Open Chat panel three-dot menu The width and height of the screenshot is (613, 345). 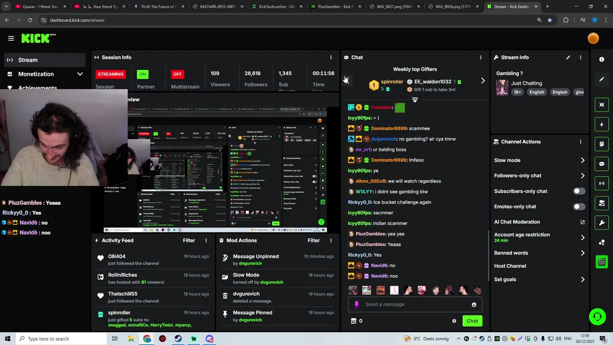[x=480, y=57]
